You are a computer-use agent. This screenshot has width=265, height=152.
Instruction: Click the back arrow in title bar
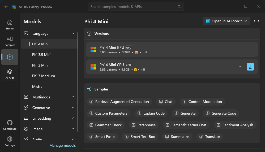tap(6, 7)
